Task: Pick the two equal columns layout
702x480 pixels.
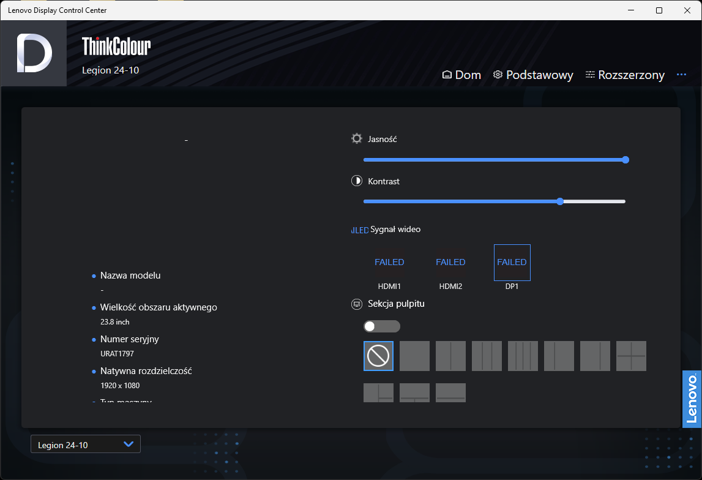Action: pyautogui.click(x=450, y=356)
